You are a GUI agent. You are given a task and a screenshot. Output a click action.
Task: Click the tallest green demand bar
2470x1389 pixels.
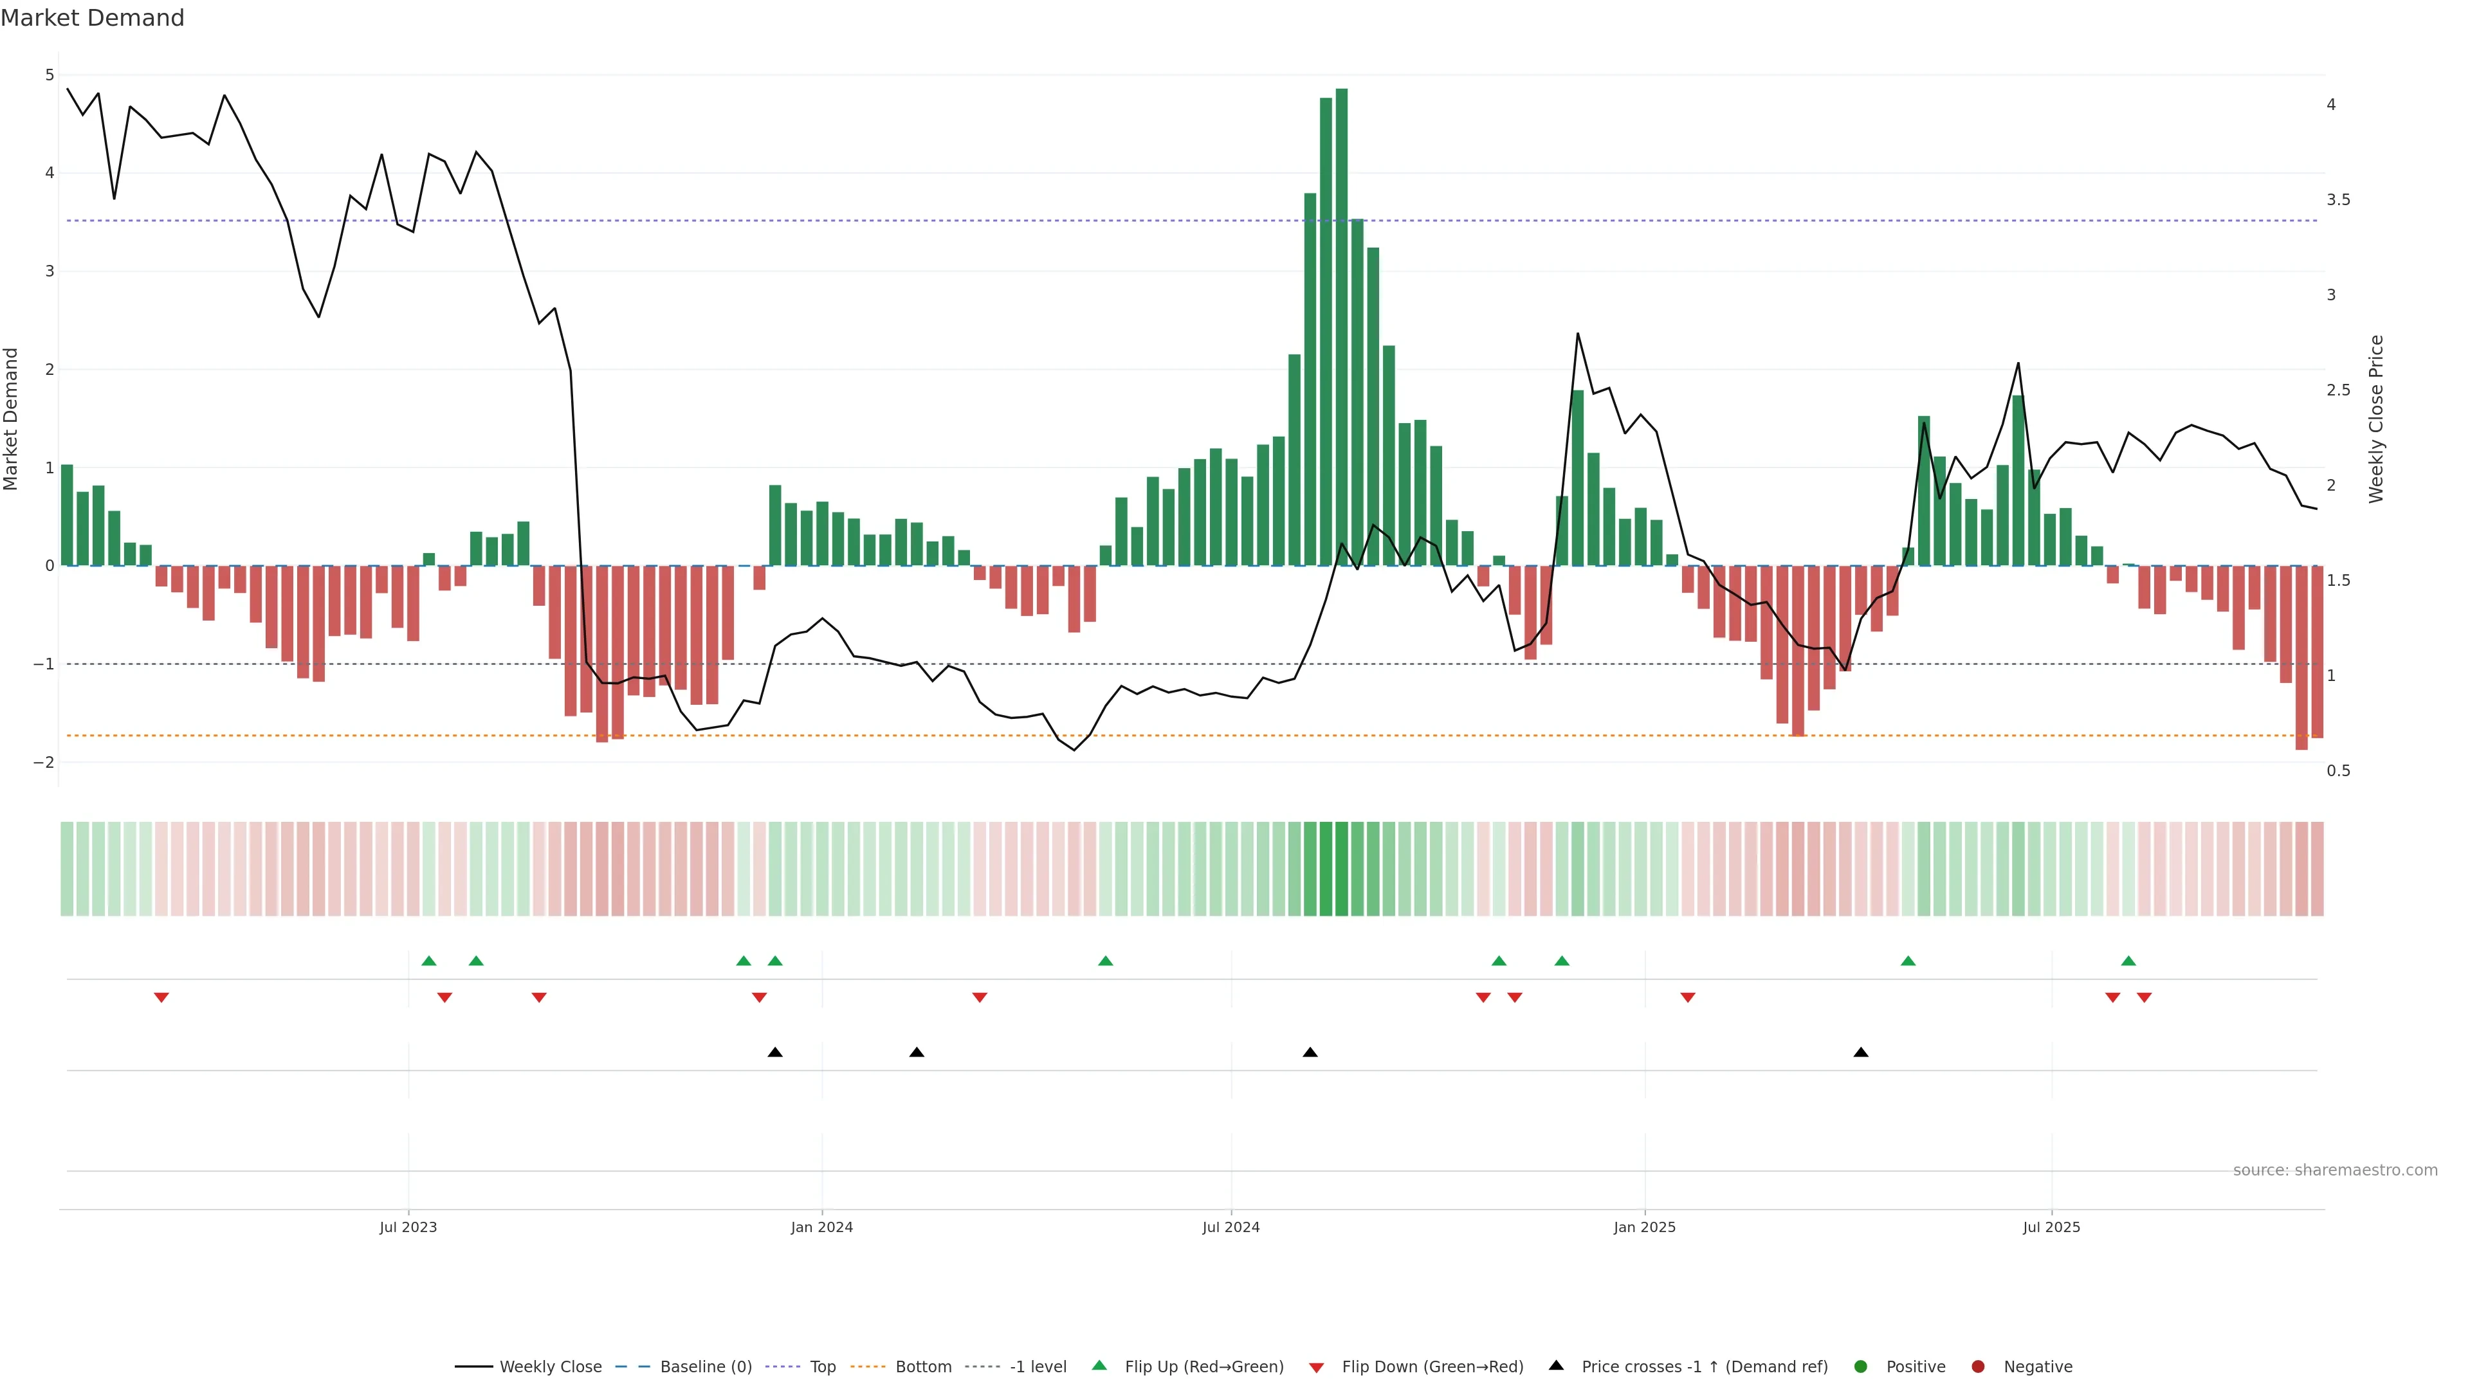click(x=1340, y=326)
